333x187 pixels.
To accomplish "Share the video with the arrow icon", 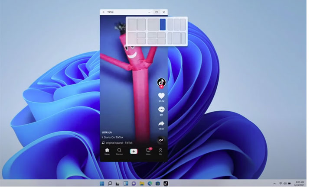I will (161, 123).
